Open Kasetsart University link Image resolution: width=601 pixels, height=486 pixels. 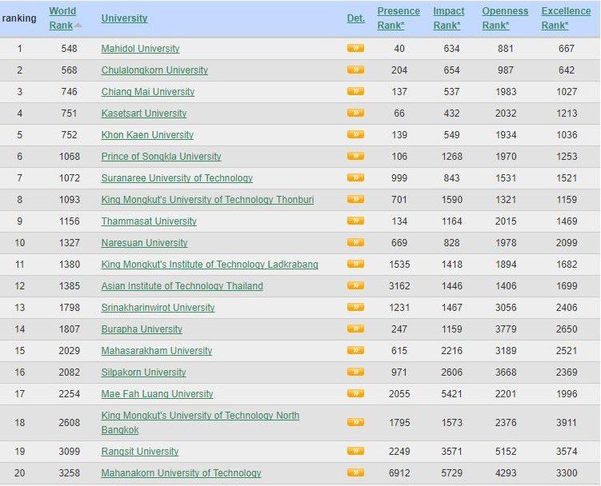pos(144,114)
